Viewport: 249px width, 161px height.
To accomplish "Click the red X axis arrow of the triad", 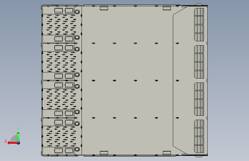I will pyautogui.click(x=13, y=143).
